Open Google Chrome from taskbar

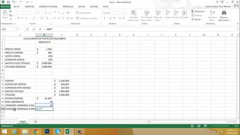pyautogui.click(x=36, y=132)
